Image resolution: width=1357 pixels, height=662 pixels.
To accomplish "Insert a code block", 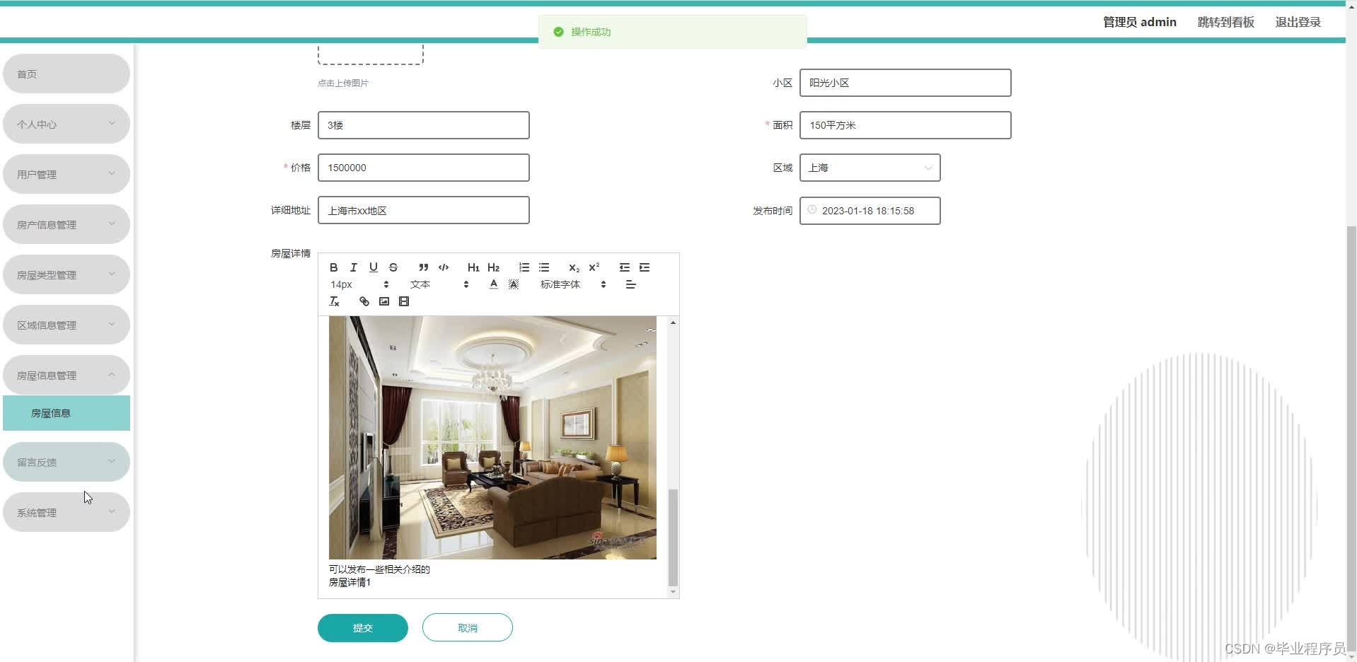I will tap(444, 267).
